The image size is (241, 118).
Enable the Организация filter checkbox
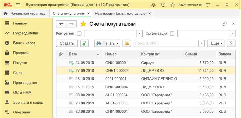pos(172,33)
